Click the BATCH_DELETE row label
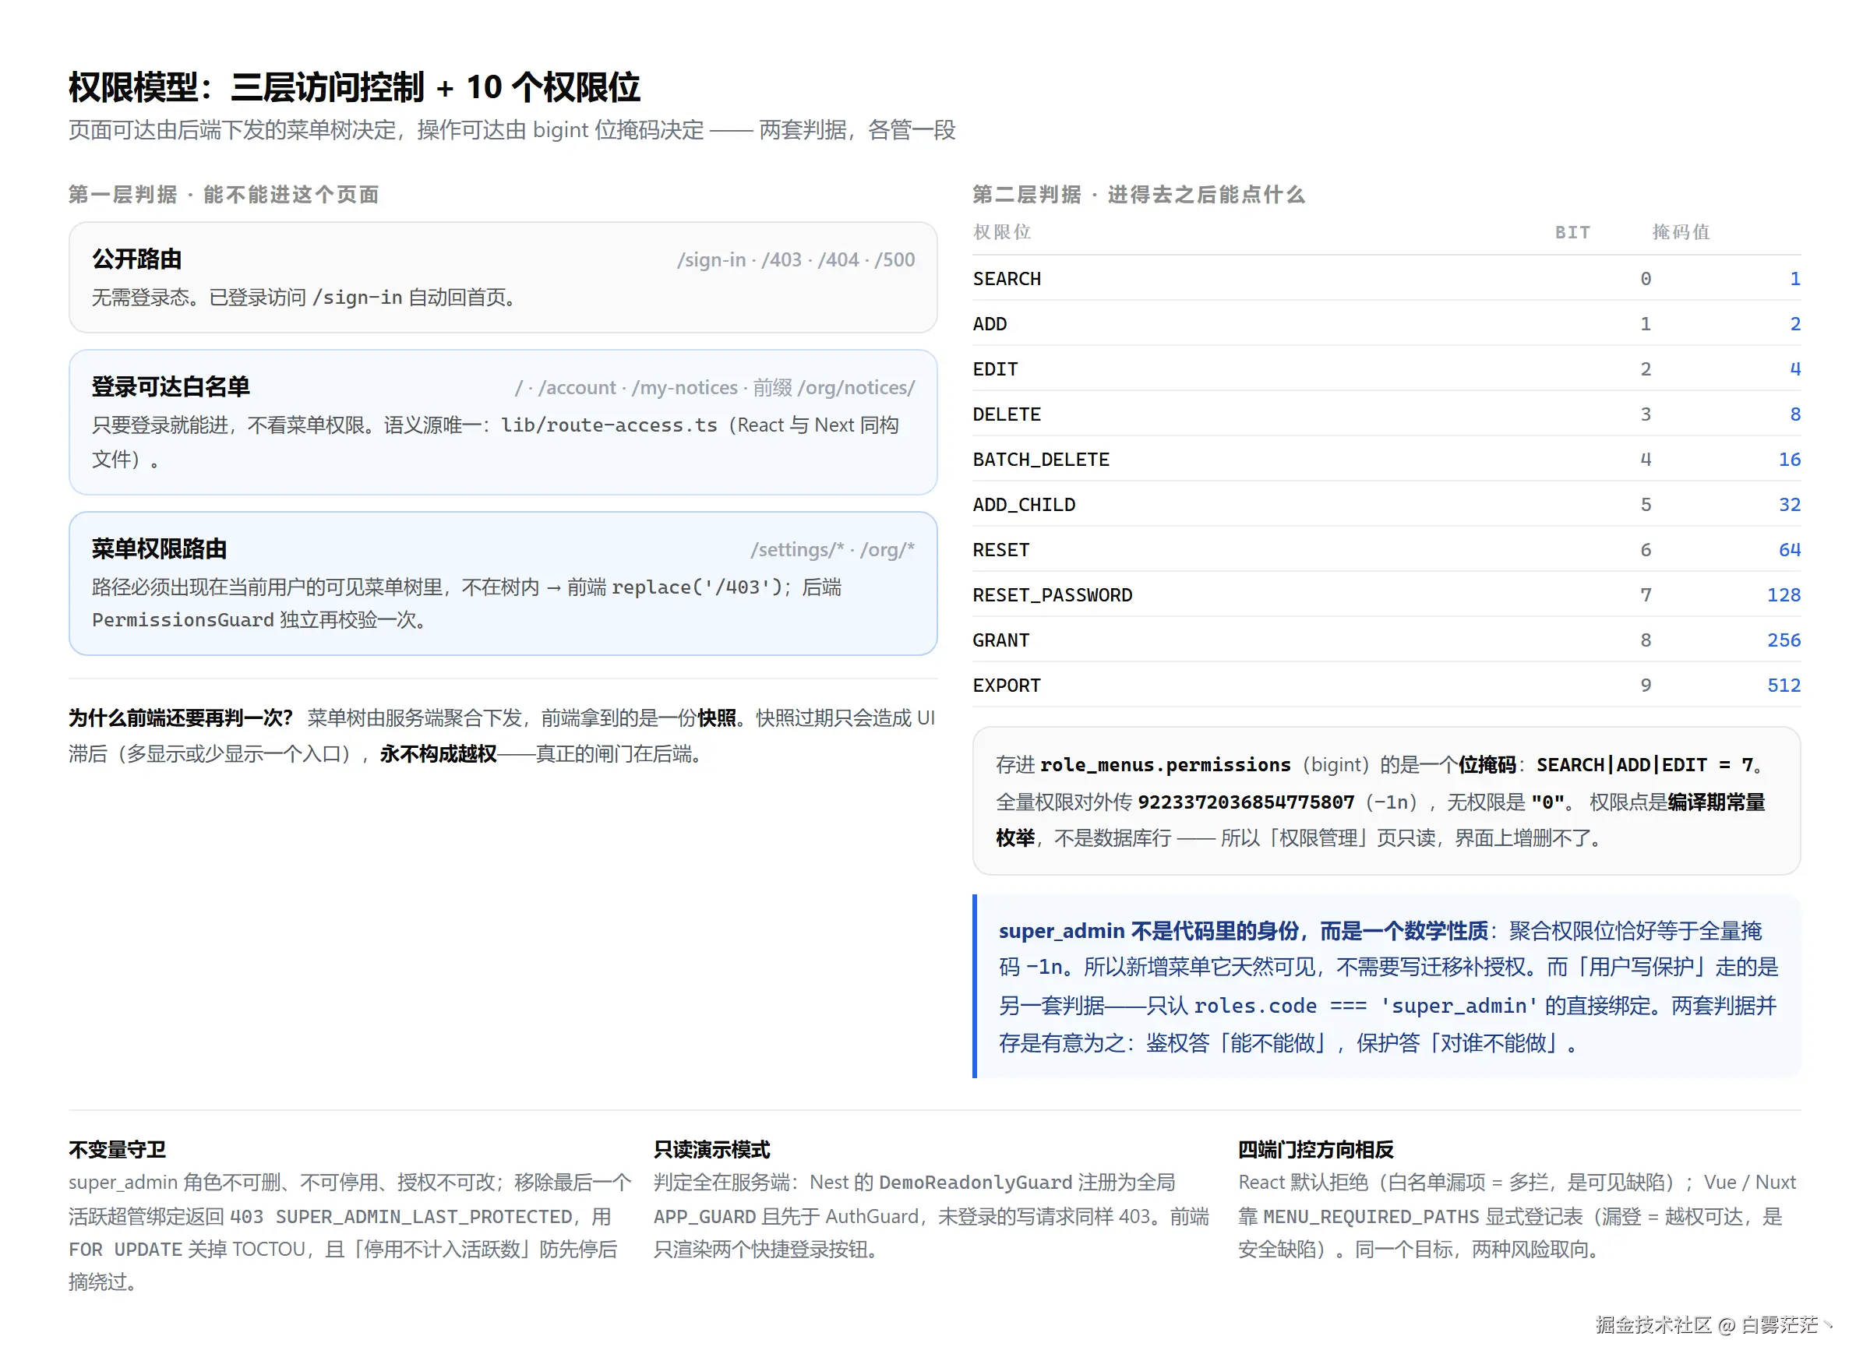The image size is (1870, 1368). point(1041,460)
